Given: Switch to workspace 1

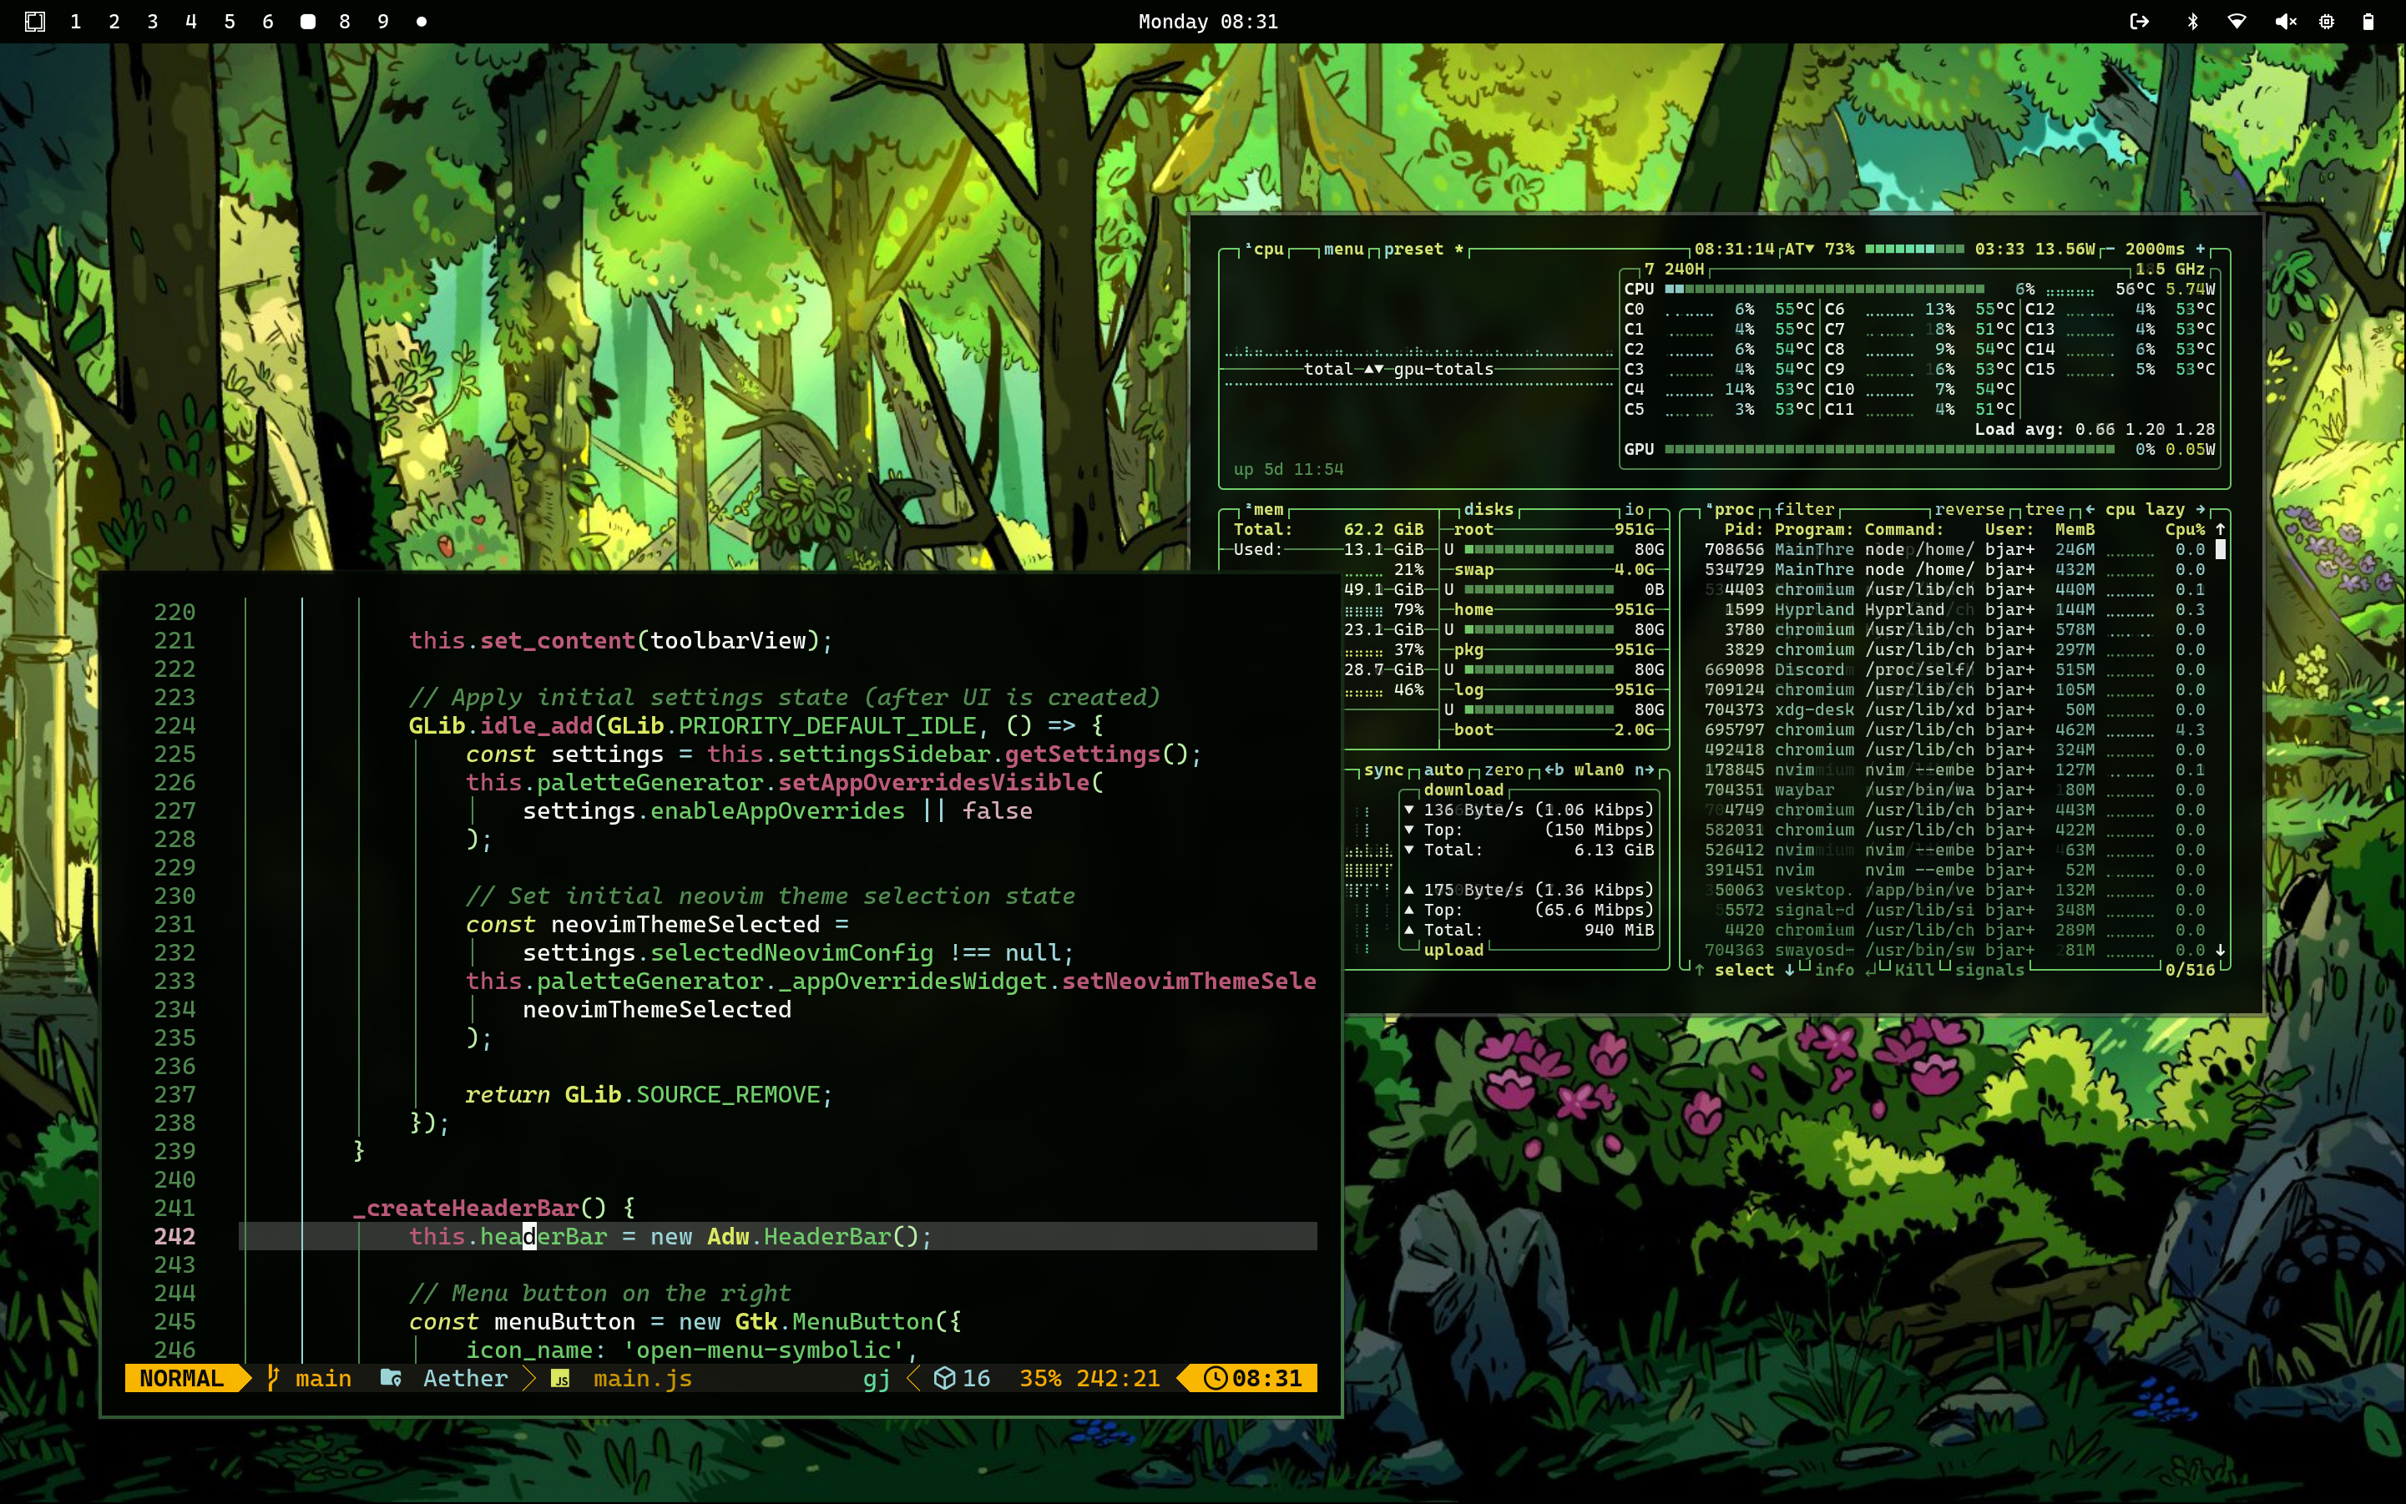Looking at the screenshot, I should 76,21.
